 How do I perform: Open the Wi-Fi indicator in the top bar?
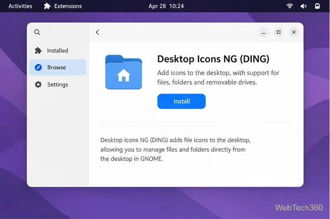coord(289,6)
